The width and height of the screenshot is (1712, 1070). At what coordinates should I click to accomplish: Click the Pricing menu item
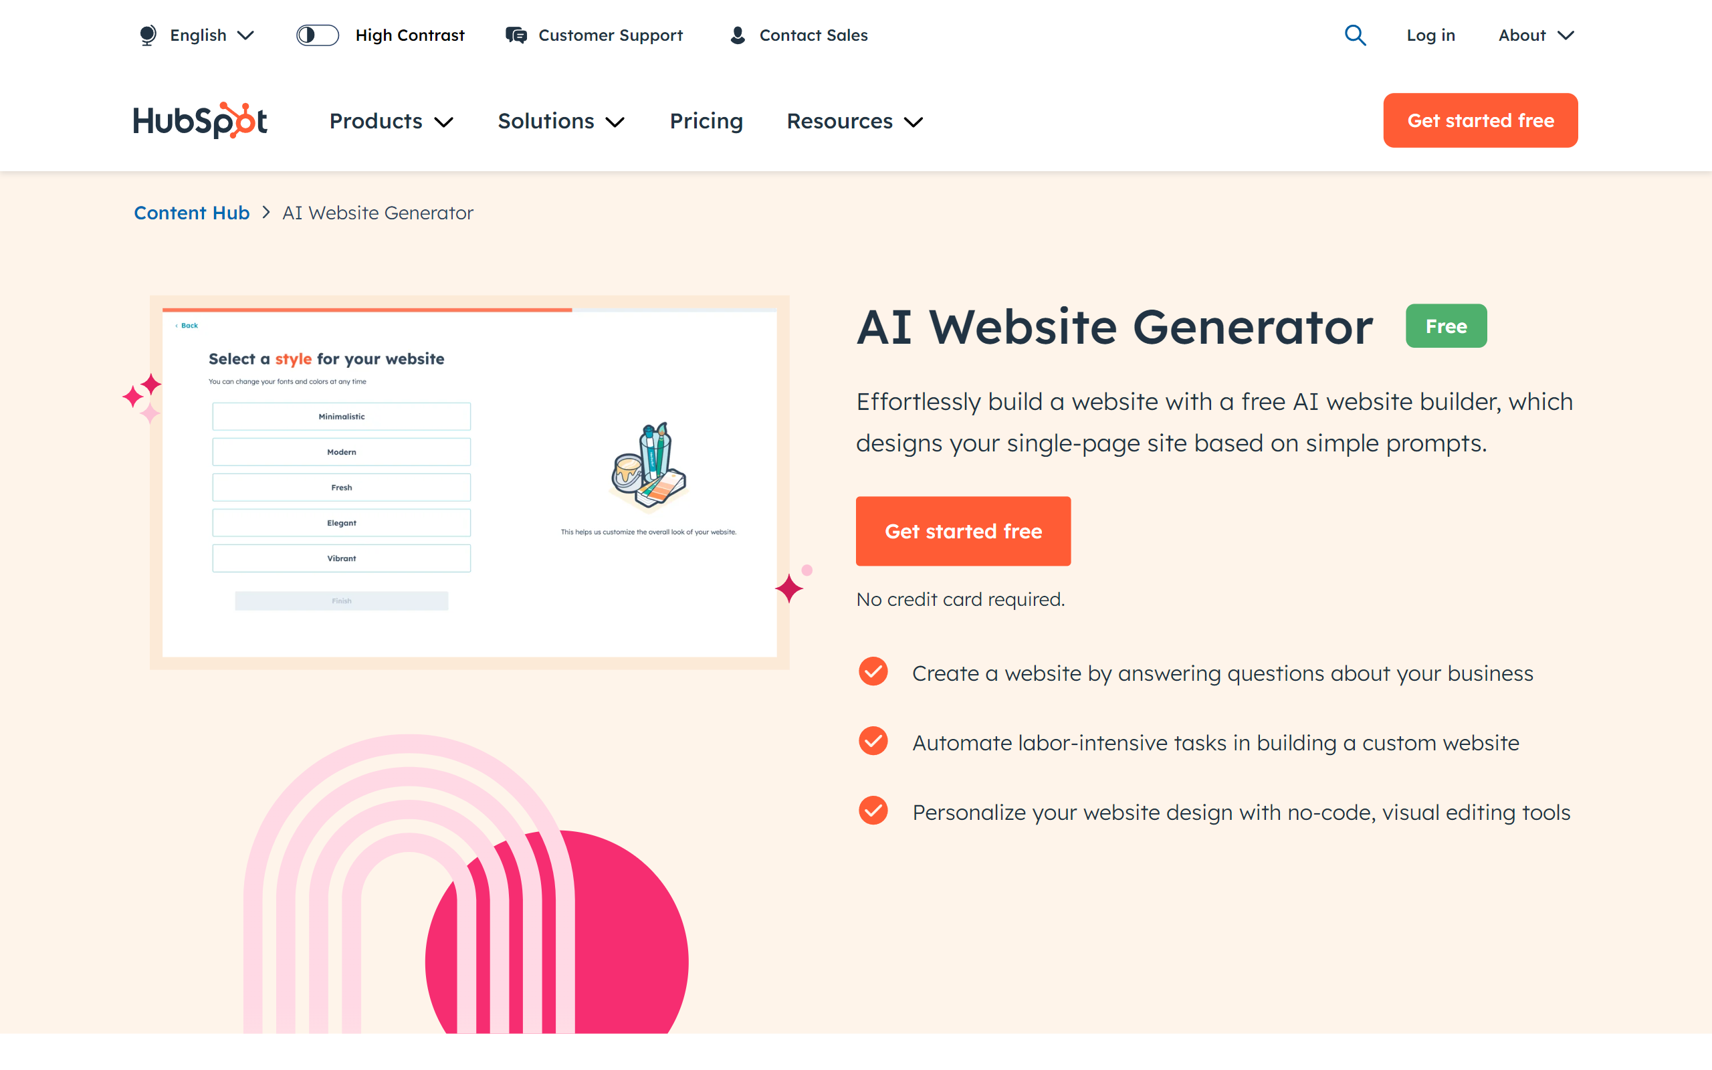(706, 120)
